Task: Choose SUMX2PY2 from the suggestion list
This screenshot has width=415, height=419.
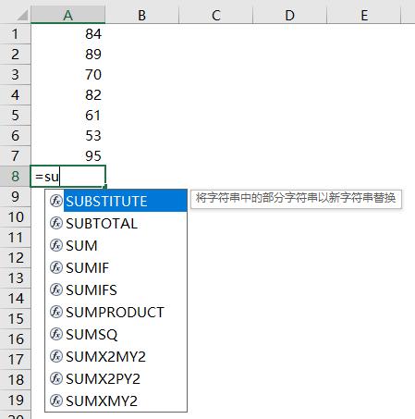Action: coord(116,379)
